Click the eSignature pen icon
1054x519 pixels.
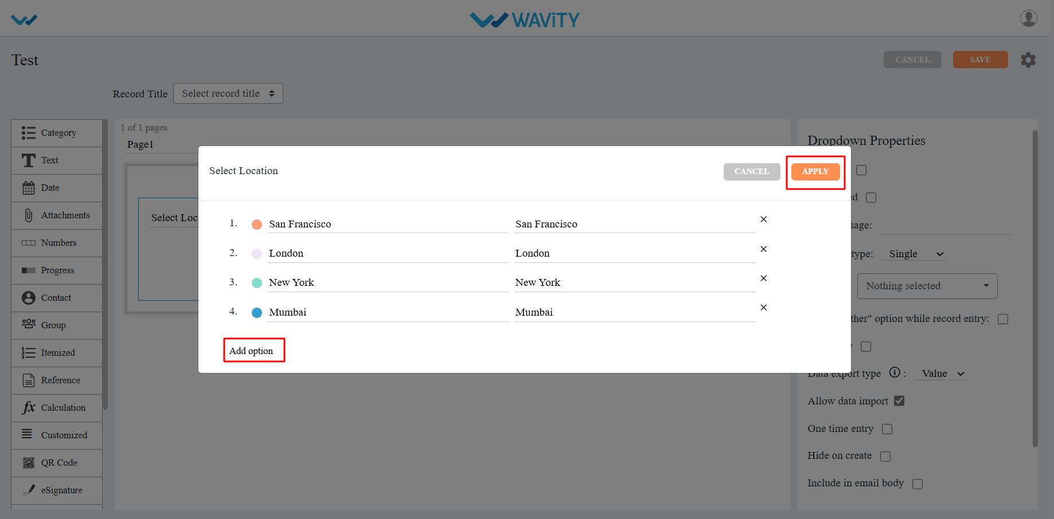pyautogui.click(x=29, y=490)
